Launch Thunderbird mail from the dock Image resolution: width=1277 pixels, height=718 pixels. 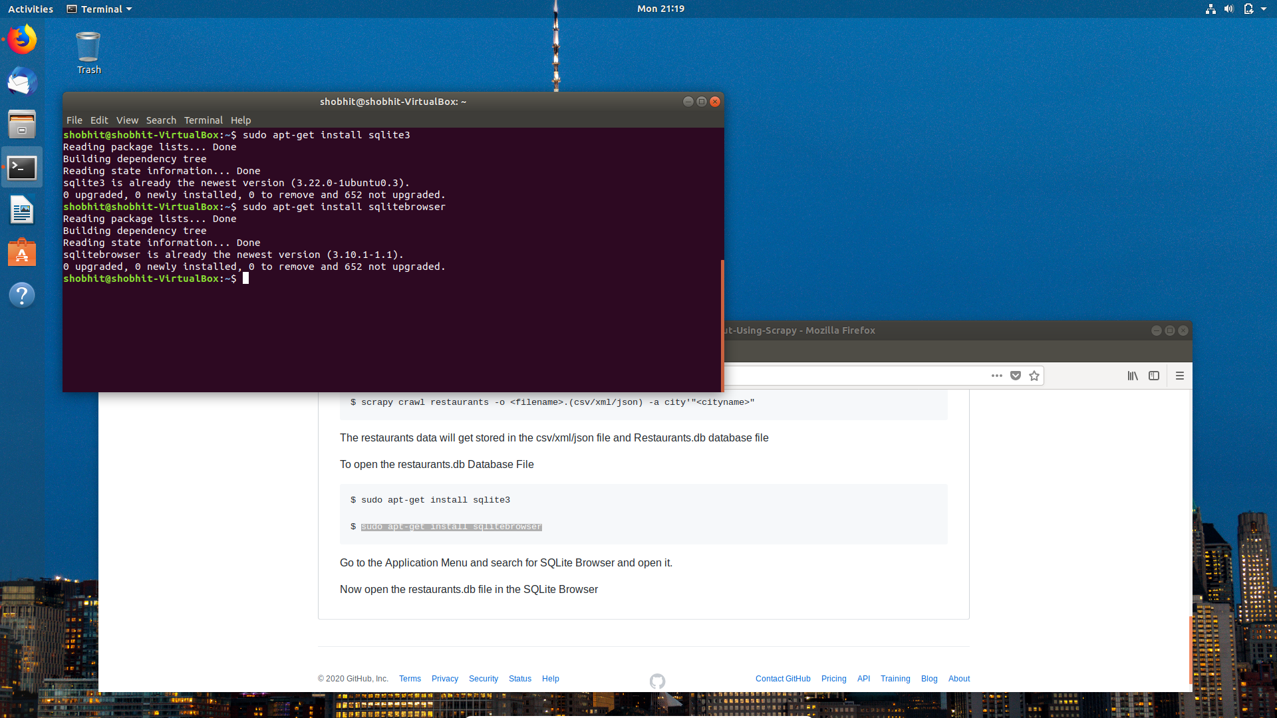(22, 82)
